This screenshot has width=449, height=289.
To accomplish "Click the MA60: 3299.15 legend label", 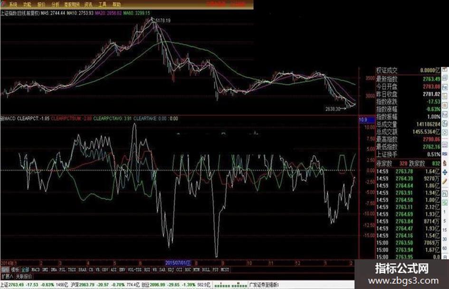I will click(136, 13).
